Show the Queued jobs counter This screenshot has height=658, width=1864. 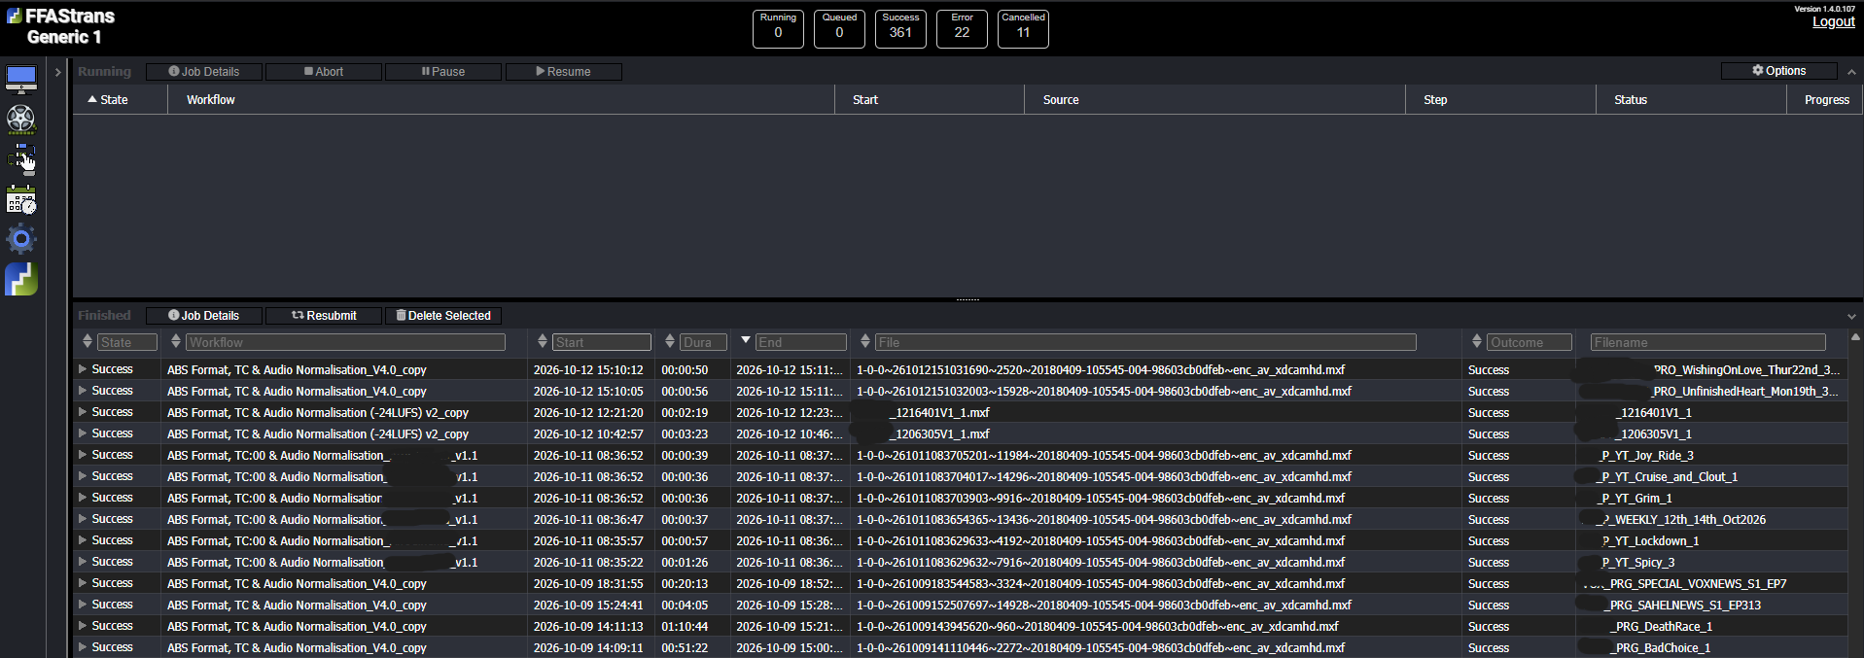click(x=839, y=28)
